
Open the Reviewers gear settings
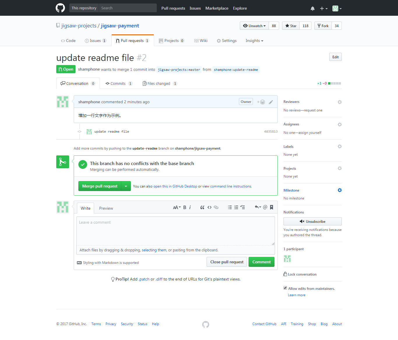339,102
